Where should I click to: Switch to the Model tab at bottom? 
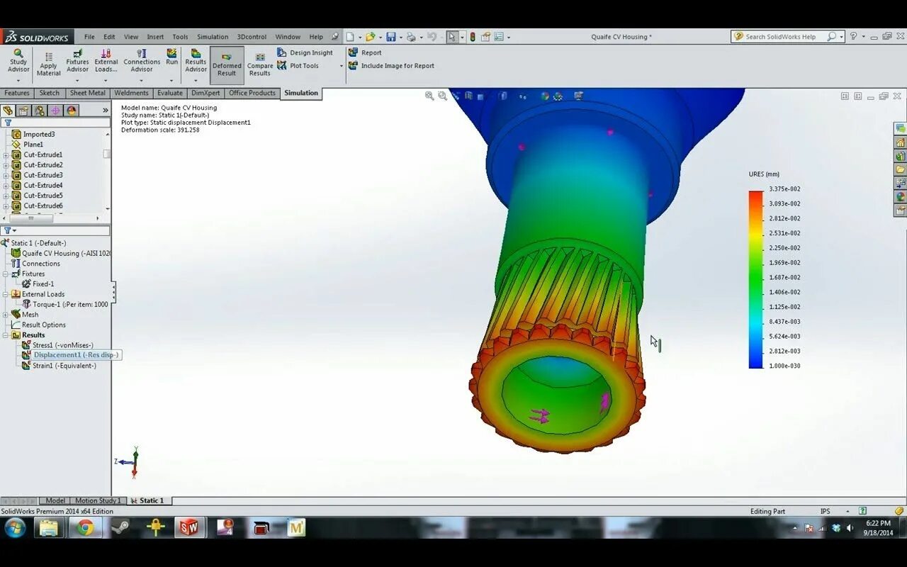pyautogui.click(x=55, y=500)
